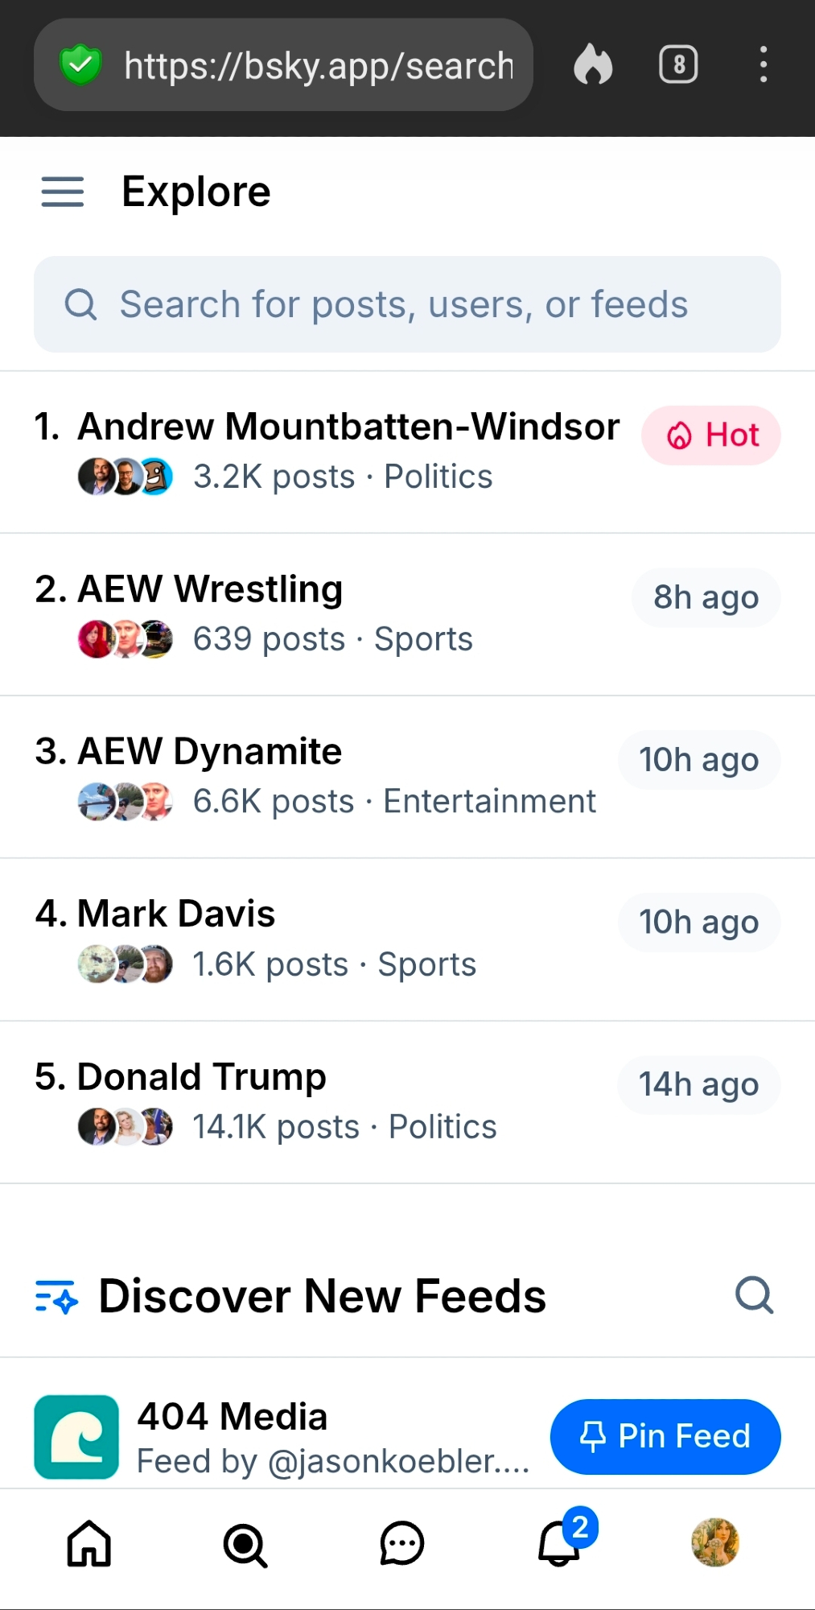This screenshot has height=1610, width=815.
Task: Open AEW Wrestling trending topic
Action: pyautogui.click(x=210, y=589)
